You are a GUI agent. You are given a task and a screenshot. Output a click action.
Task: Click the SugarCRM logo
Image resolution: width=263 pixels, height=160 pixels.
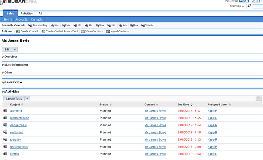coord(20,2)
